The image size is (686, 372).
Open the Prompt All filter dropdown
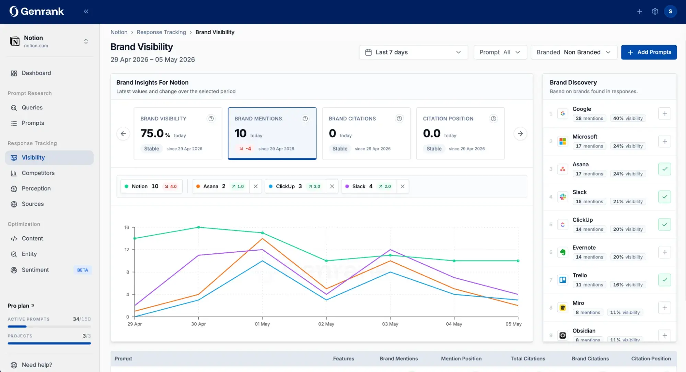[500, 52]
